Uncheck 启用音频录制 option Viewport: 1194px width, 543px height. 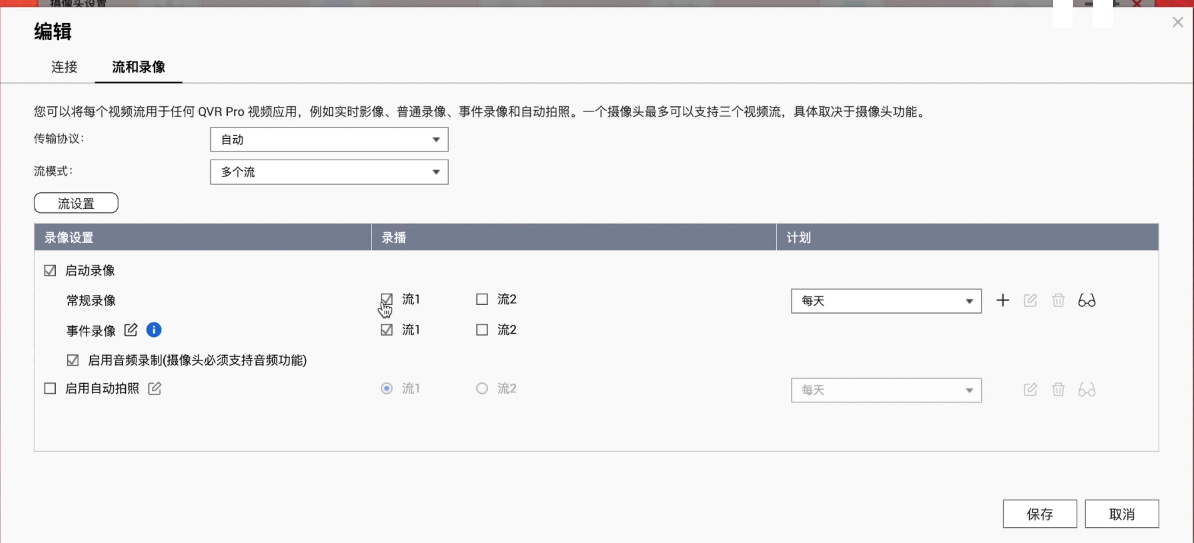click(73, 360)
